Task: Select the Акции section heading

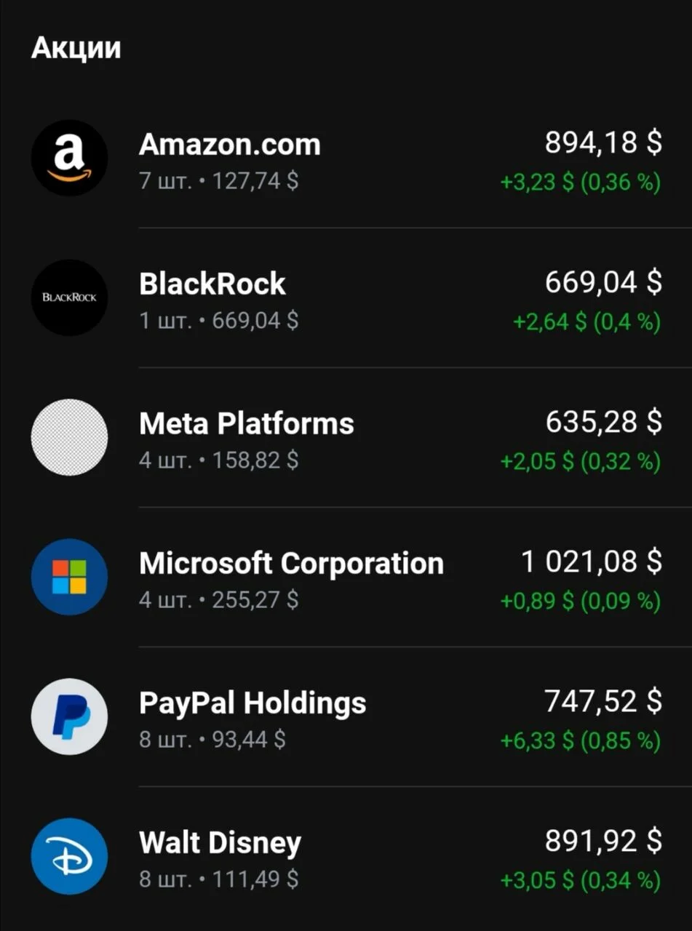Action: 76,48
